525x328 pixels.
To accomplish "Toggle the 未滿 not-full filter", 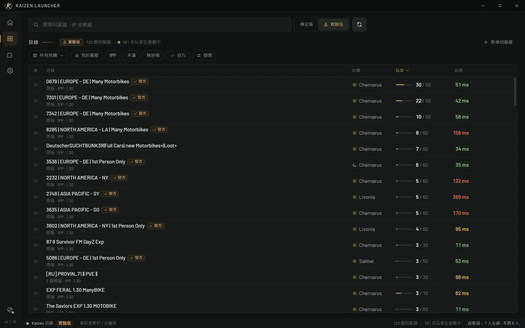I will [x=131, y=55].
